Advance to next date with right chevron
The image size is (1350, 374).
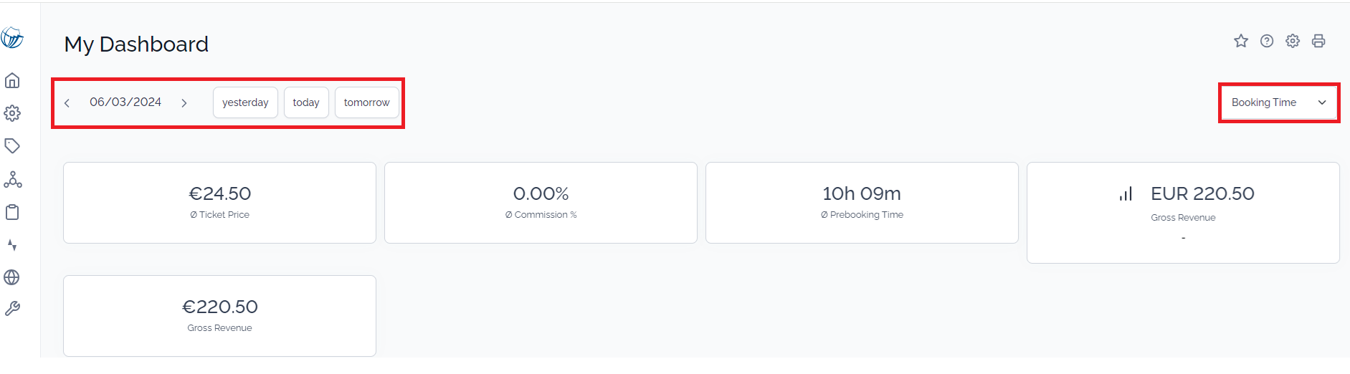point(184,103)
